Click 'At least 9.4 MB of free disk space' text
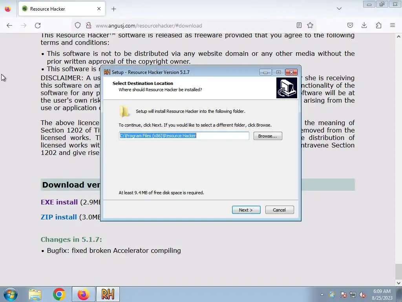Viewport: 402px width, 302px height. pos(161,193)
